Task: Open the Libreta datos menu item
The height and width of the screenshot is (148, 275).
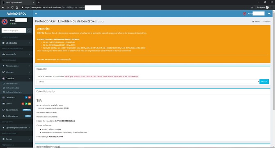Action: (16, 43)
